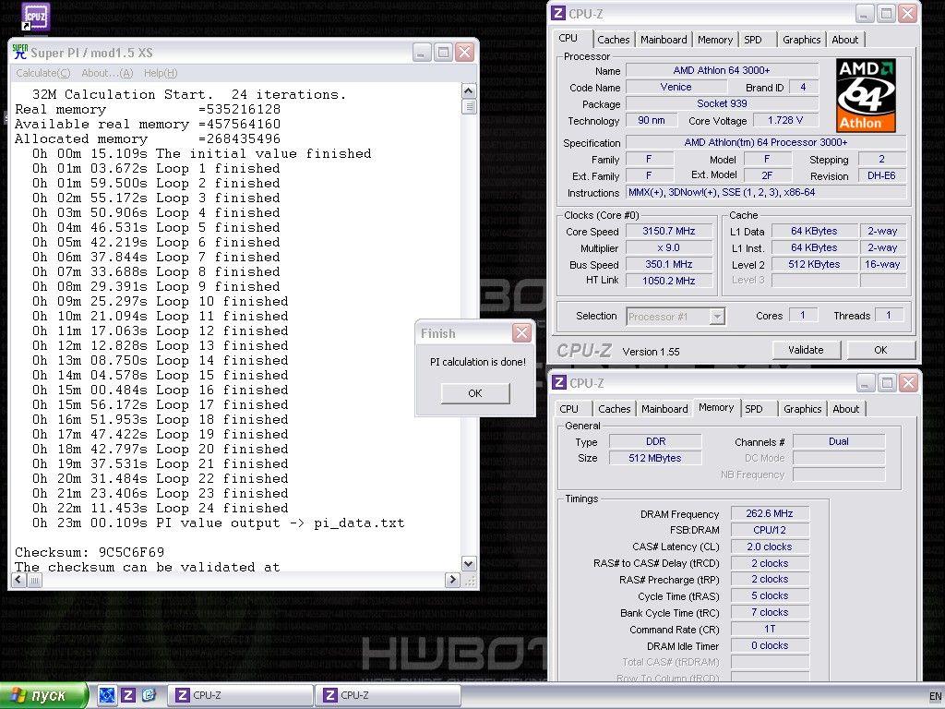Image resolution: width=945 pixels, height=709 pixels.
Task: Click Super PI scroll up arrow
Action: (468, 91)
